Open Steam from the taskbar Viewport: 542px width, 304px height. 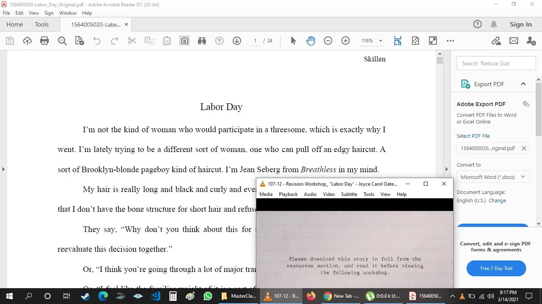click(x=85, y=296)
